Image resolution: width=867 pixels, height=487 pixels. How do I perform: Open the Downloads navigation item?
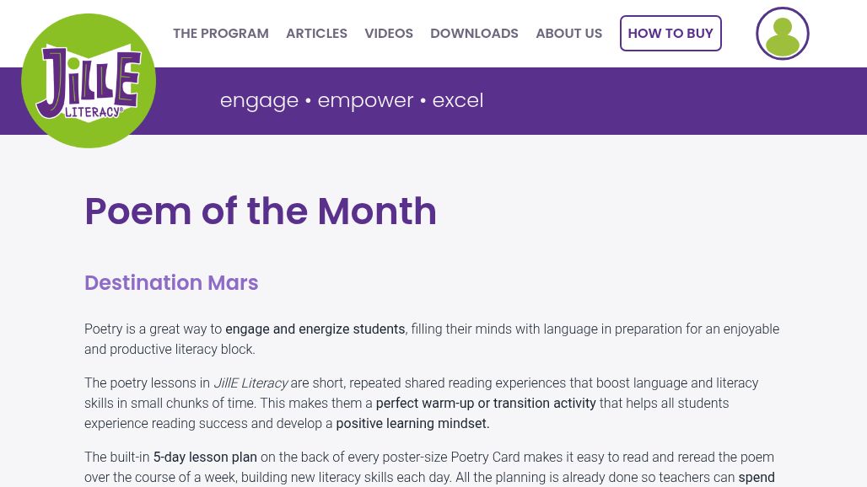(x=475, y=33)
